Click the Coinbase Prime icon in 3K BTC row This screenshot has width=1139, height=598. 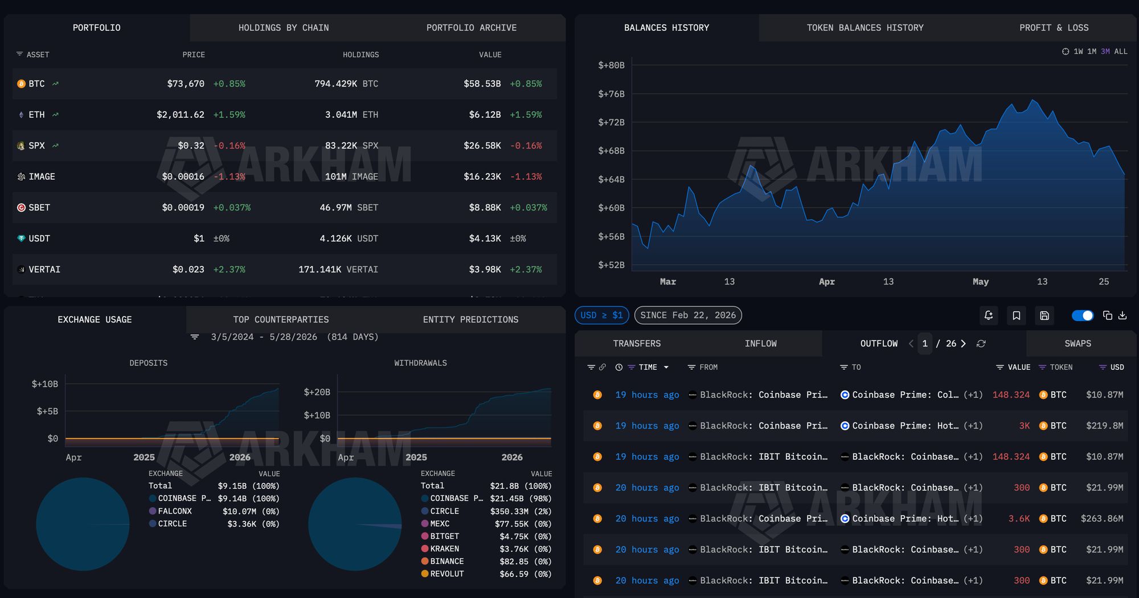845,426
